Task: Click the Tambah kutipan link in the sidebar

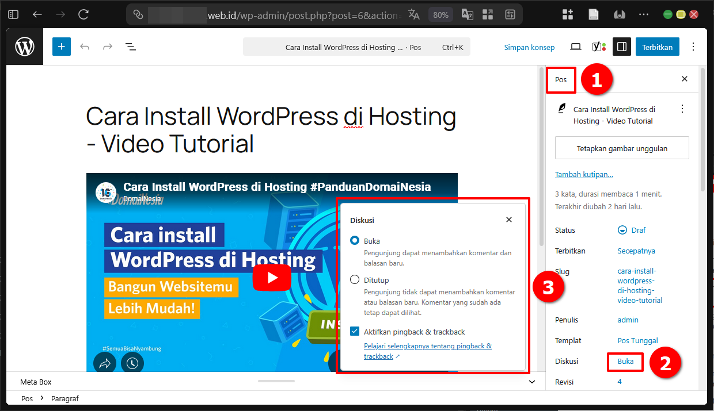Action: point(584,174)
